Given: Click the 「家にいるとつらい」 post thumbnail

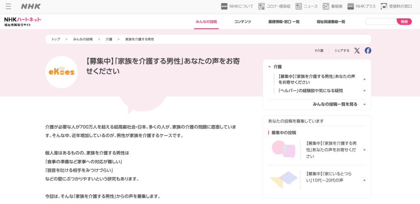Looking at the screenshot, I should pyautogui.click(x=283, y=177).
